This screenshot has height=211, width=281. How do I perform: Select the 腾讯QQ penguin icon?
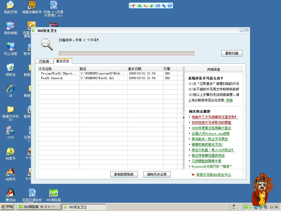click(11, 195)
